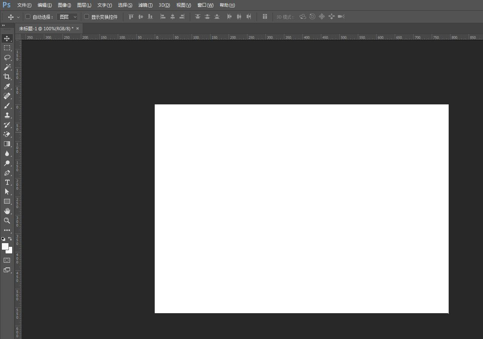Expand the toolbar with double-arrow

click(x=3, y=25)
